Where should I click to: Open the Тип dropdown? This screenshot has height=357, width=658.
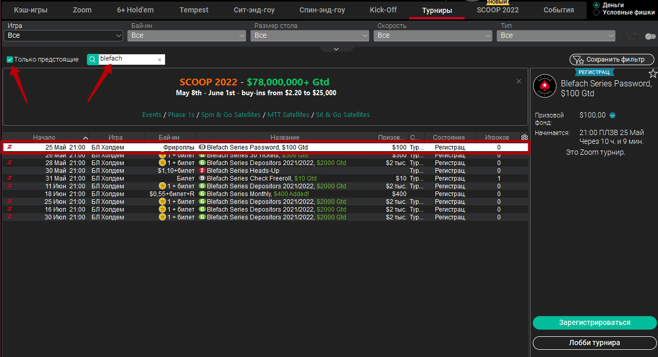(556, 35)
